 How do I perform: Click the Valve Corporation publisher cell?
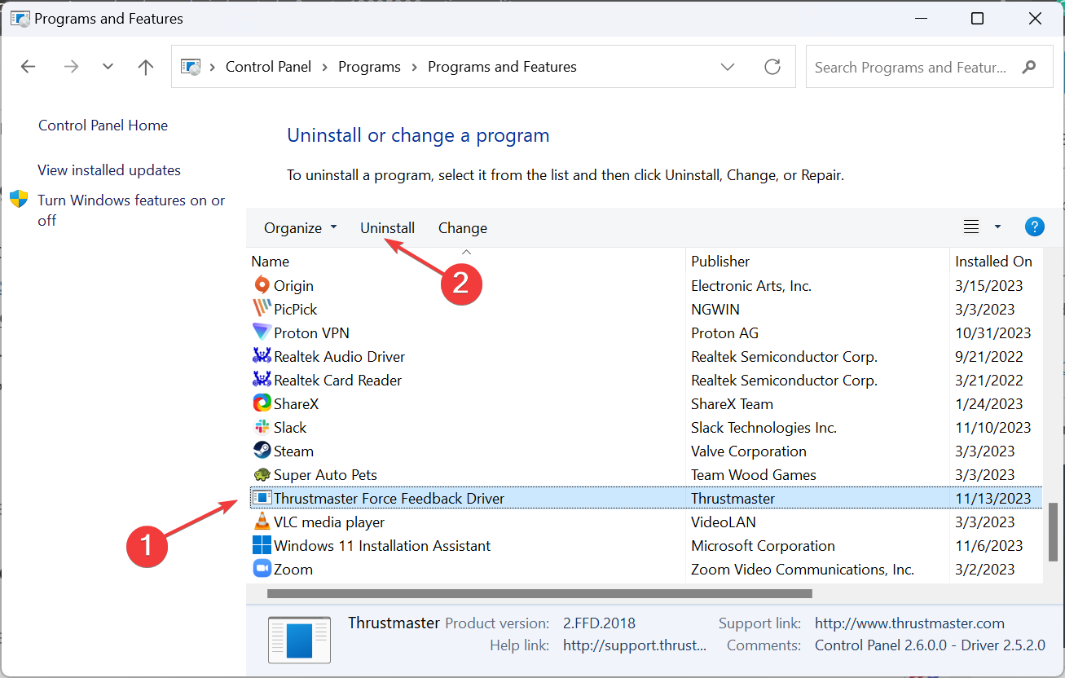[x=749, y=451]
